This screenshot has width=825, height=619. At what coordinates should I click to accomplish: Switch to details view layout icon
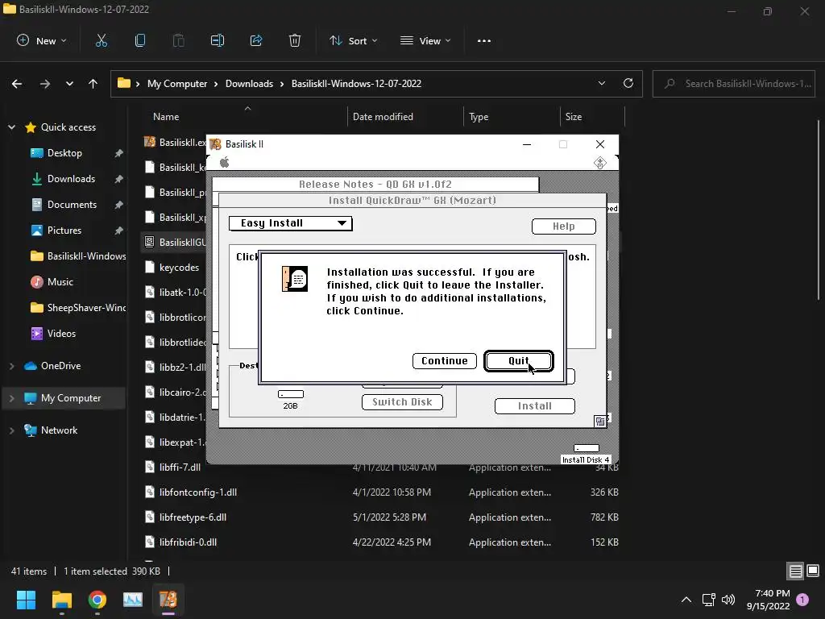795,571
